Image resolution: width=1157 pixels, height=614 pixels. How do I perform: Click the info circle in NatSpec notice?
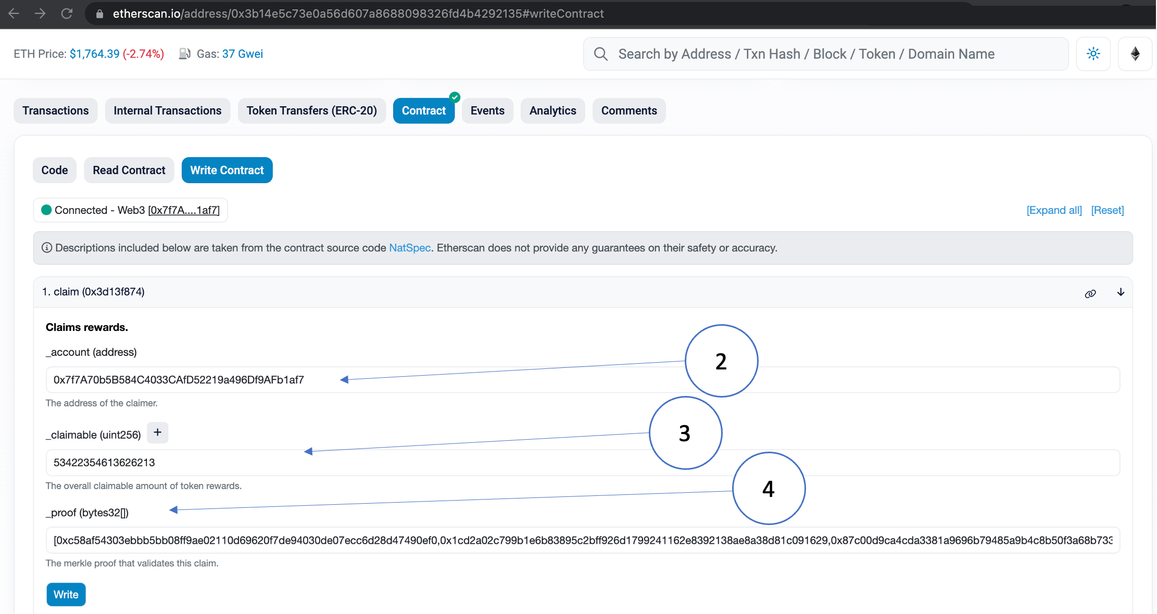pos(47,248)
